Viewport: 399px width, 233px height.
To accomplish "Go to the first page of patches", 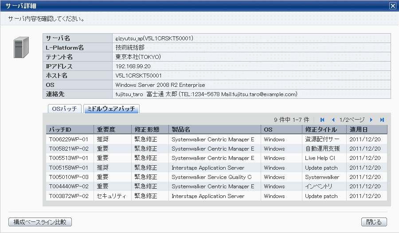I will click(322, 120).
